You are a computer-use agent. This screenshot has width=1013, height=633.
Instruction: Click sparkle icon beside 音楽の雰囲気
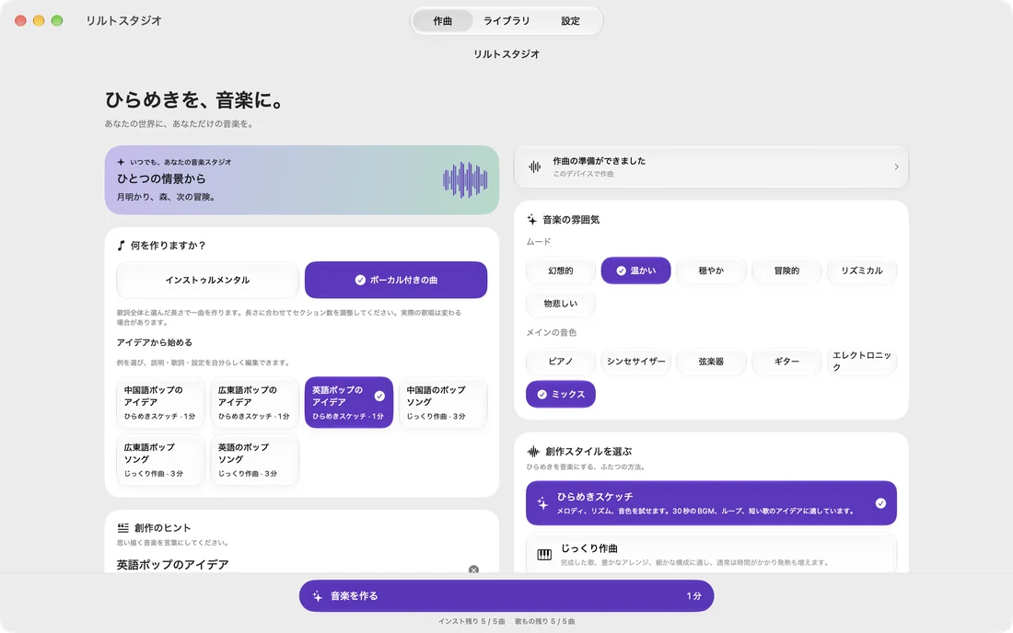click(531, 220)
